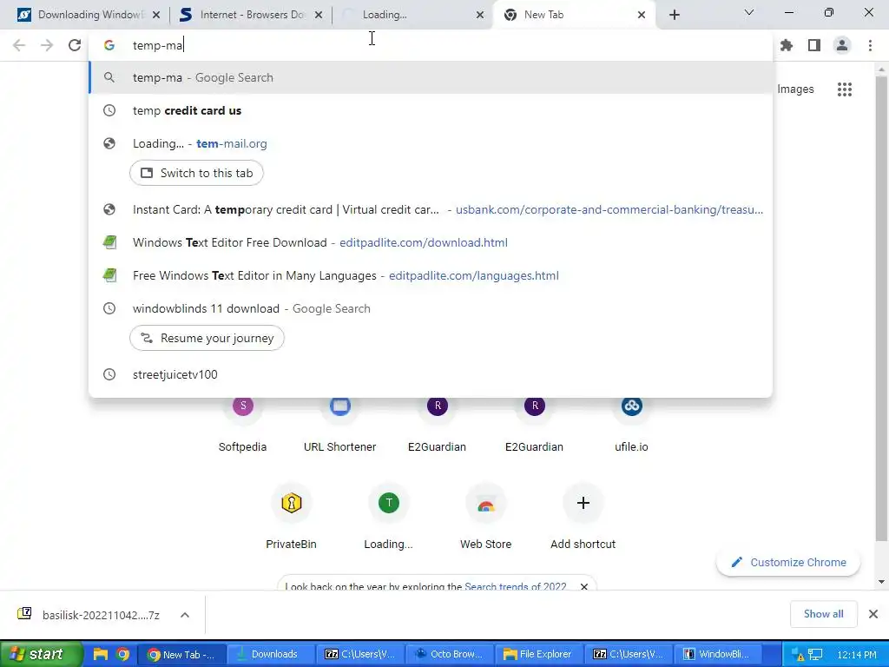889x667 pixels.
Task: Open the PrivateBin shortcut
Action: [292, 516]
